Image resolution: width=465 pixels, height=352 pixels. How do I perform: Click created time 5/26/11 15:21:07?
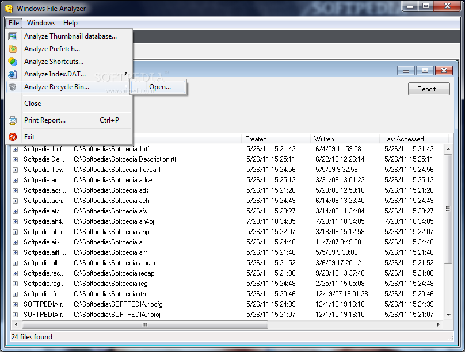270,315
